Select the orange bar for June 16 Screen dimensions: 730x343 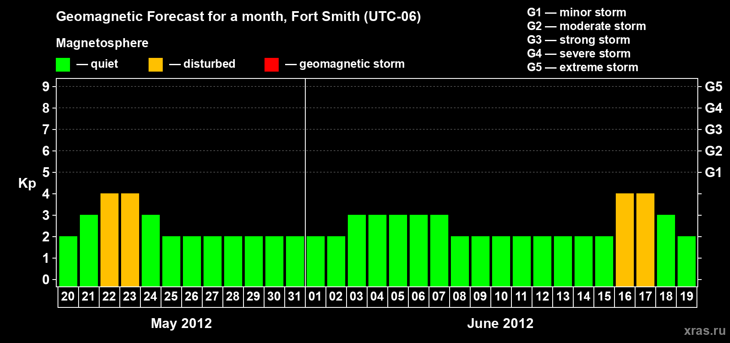(625, 240)
